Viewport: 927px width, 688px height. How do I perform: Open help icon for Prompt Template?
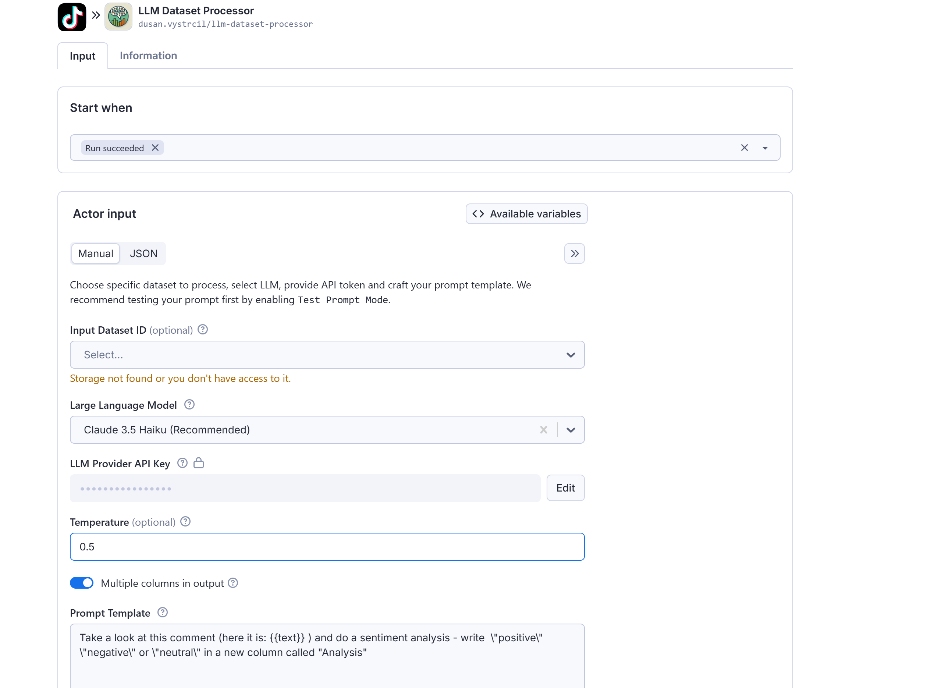click(x=163, y=612)
